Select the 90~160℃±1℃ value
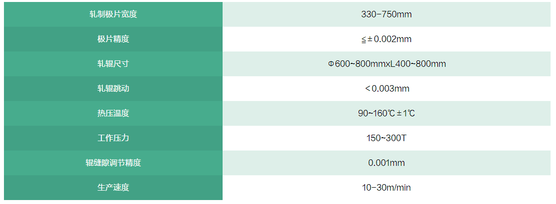Screen dimensions: 556x204 click(386, 113)
